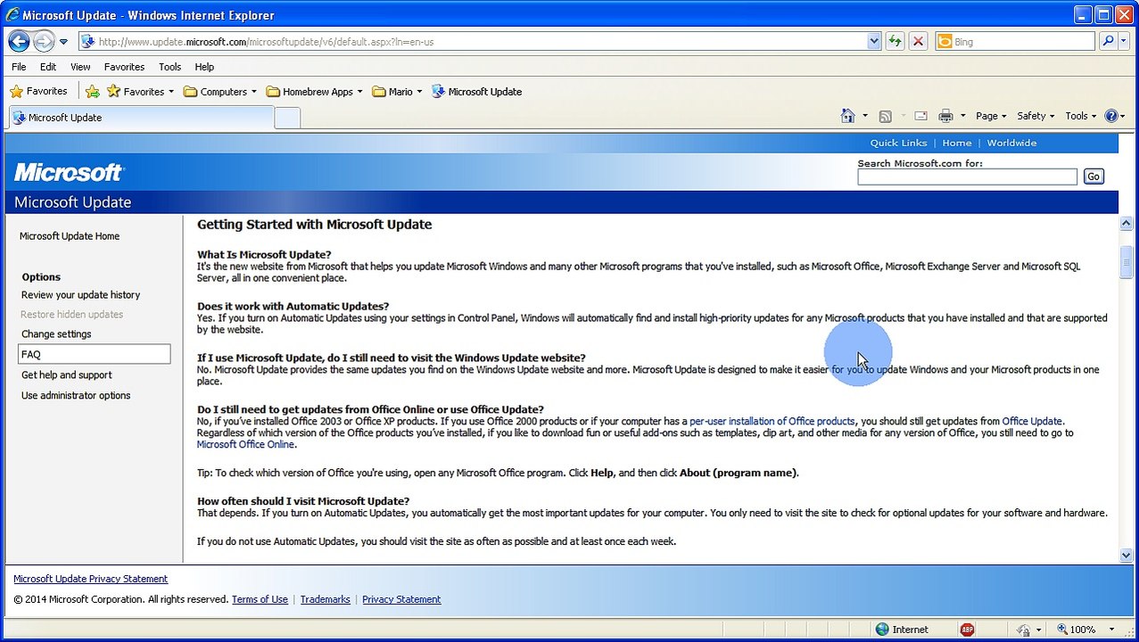Viewport: 1139px width, 642px height.
Task: Click the Microsoft logo
Action: 69,172
